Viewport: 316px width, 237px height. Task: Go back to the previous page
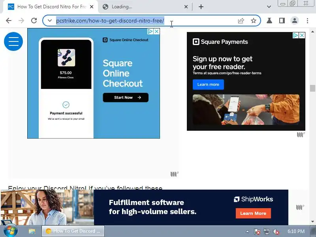[9, 21]
